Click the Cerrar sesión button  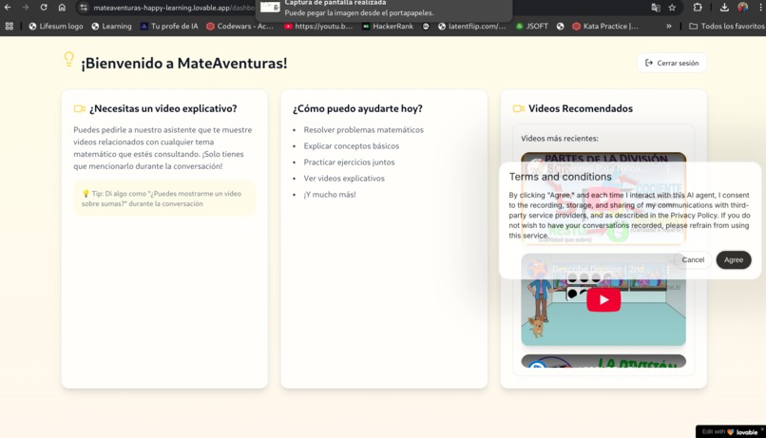672,63
